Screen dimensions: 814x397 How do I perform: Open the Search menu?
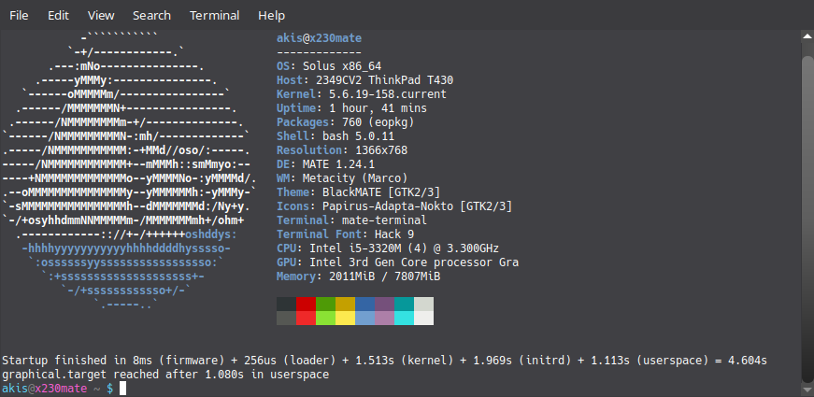click(151, 16)
